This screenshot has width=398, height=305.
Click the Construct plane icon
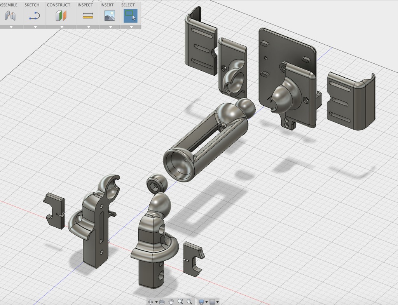[61, 16]
